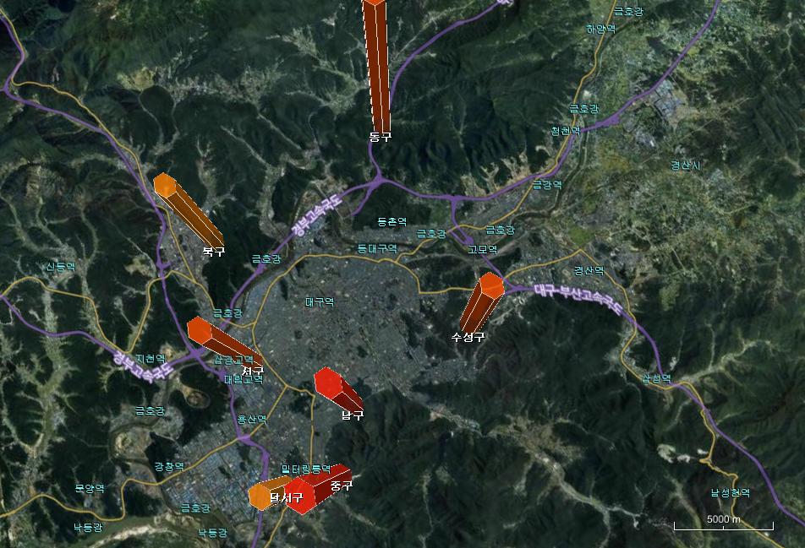Click the 경산역 station label
This screenshot has height=548, width=805.
(589, 271)
